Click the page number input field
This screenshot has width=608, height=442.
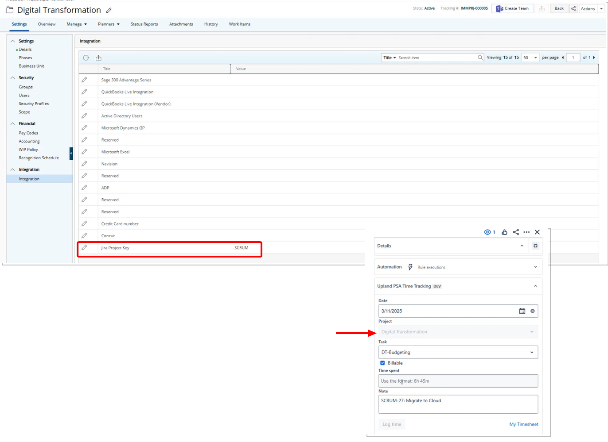point(573,58)
